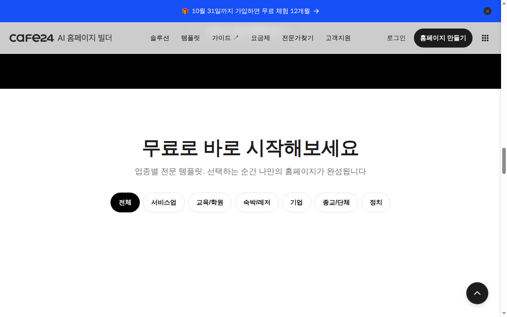
Task: Filter templates by 서비스업
Action: point(164,202)
